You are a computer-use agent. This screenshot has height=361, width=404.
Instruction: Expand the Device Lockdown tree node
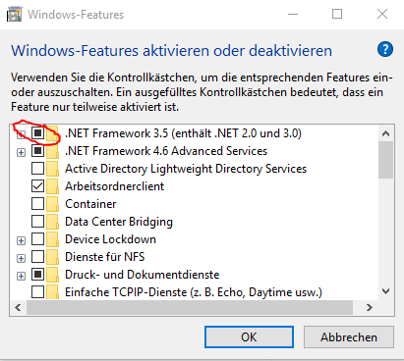point(21,240)
